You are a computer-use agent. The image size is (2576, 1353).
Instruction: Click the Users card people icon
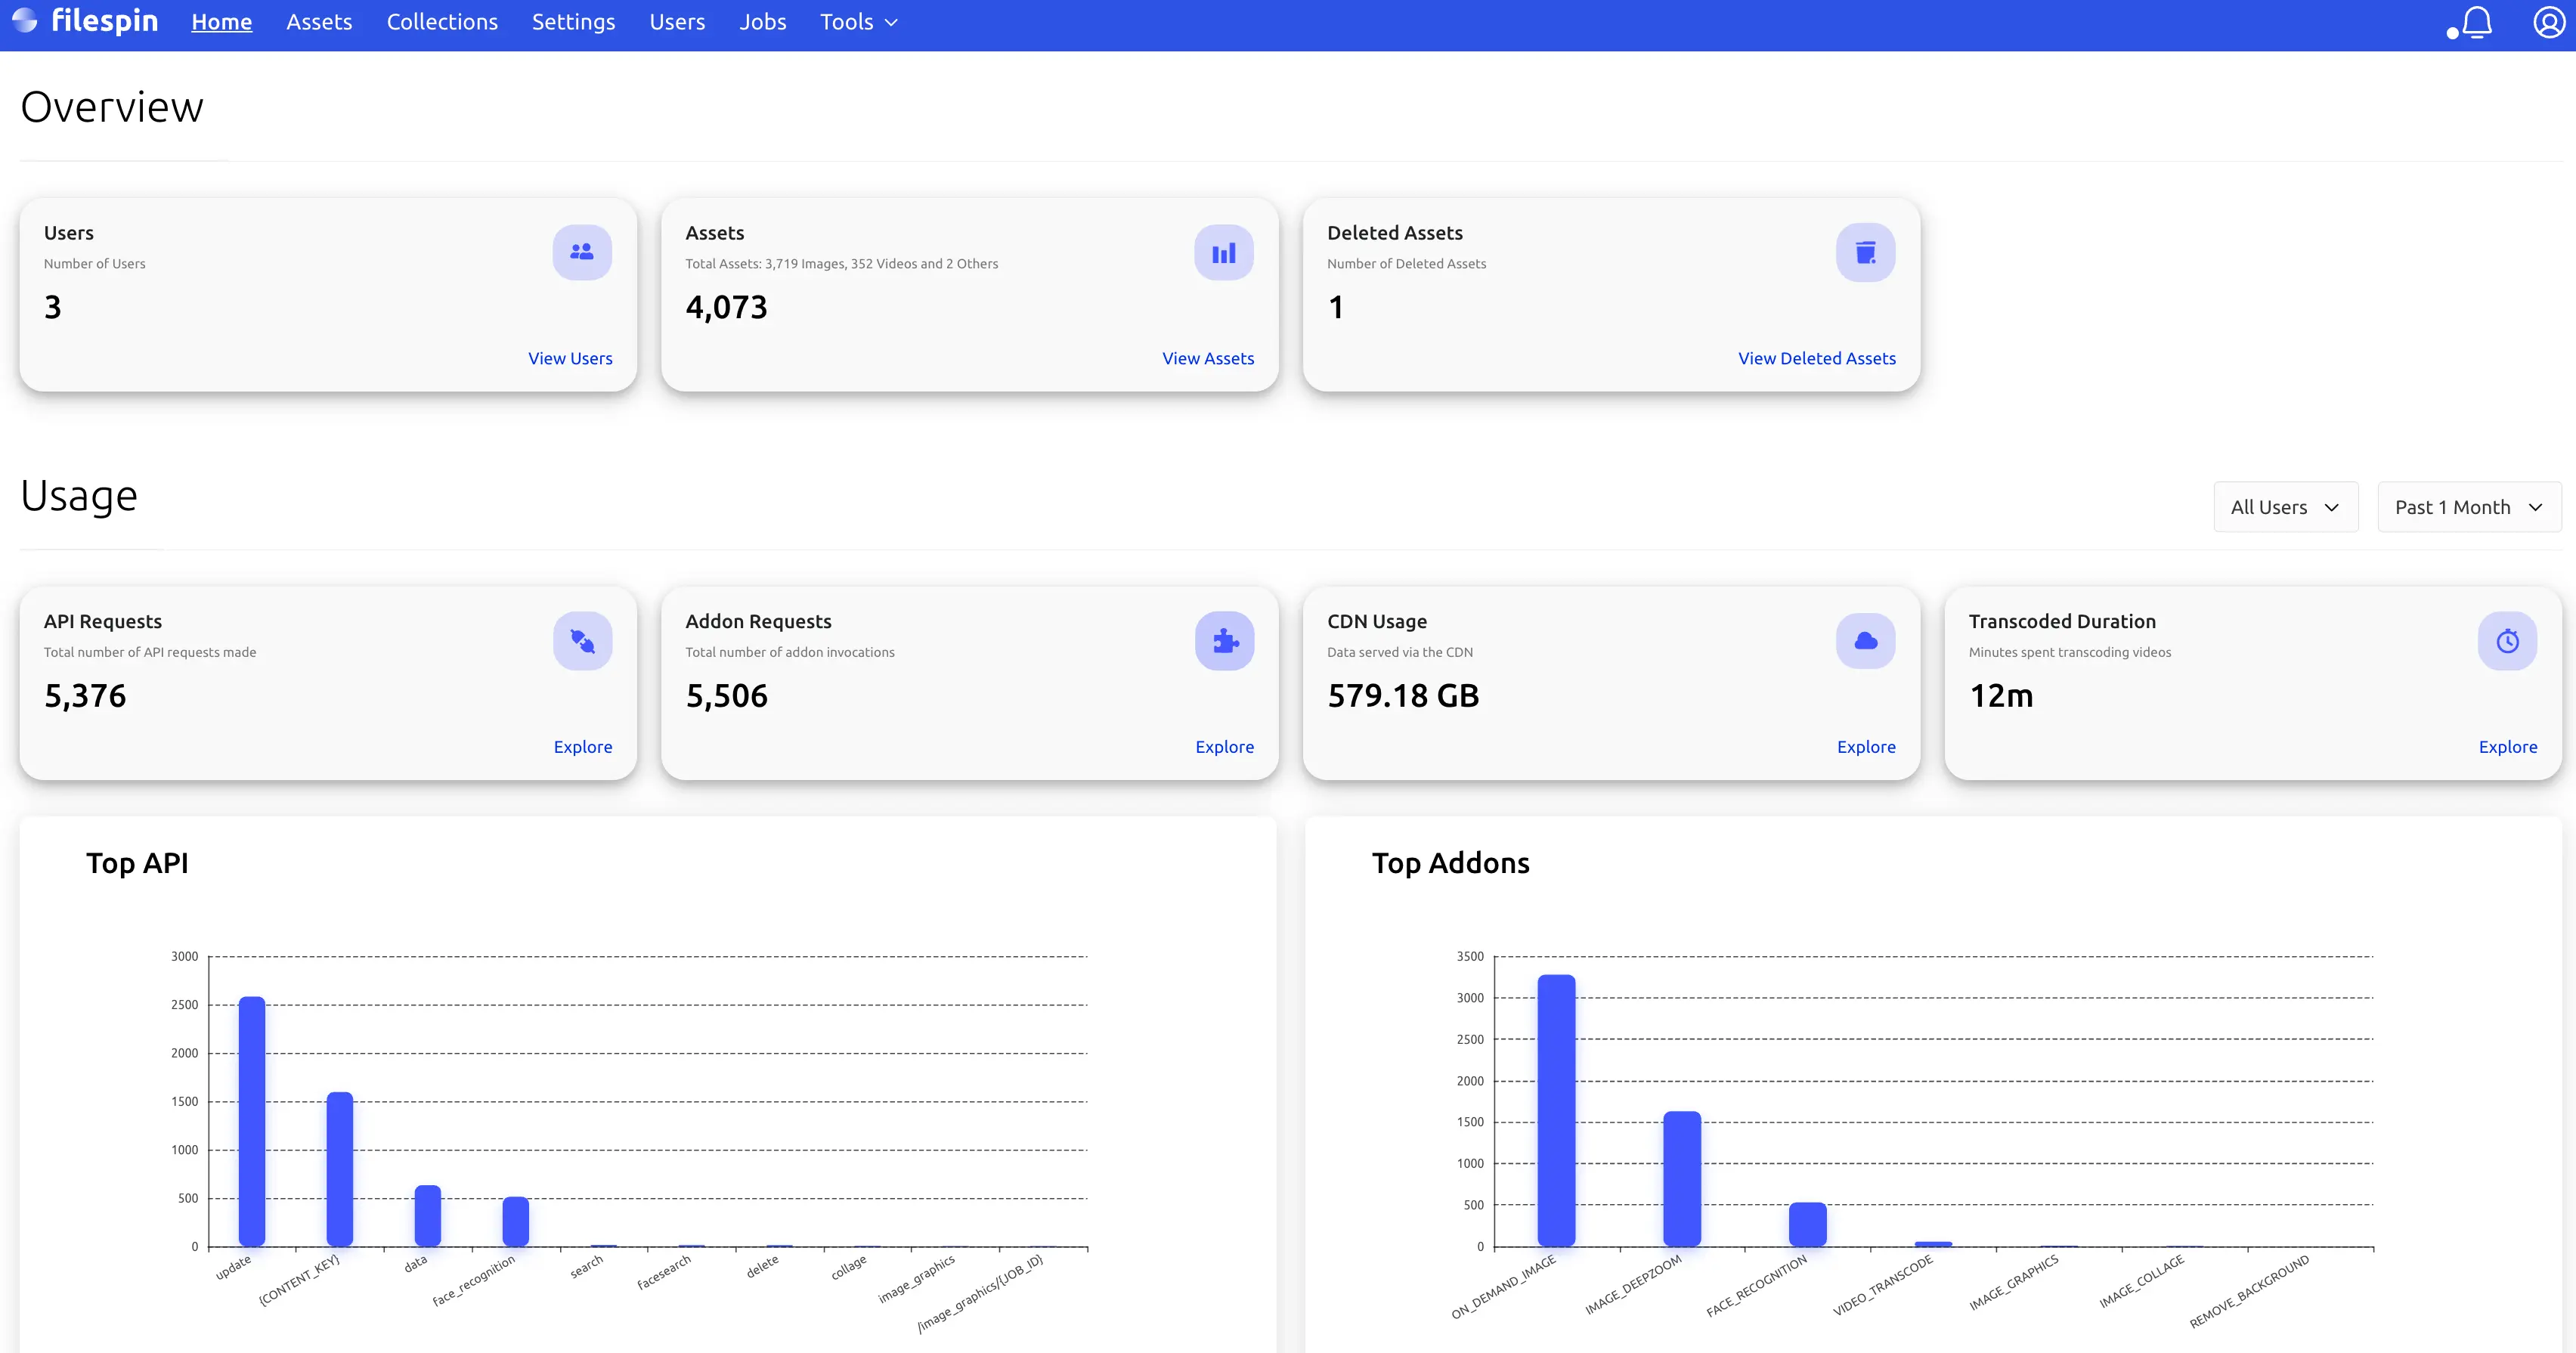point(582,252)
